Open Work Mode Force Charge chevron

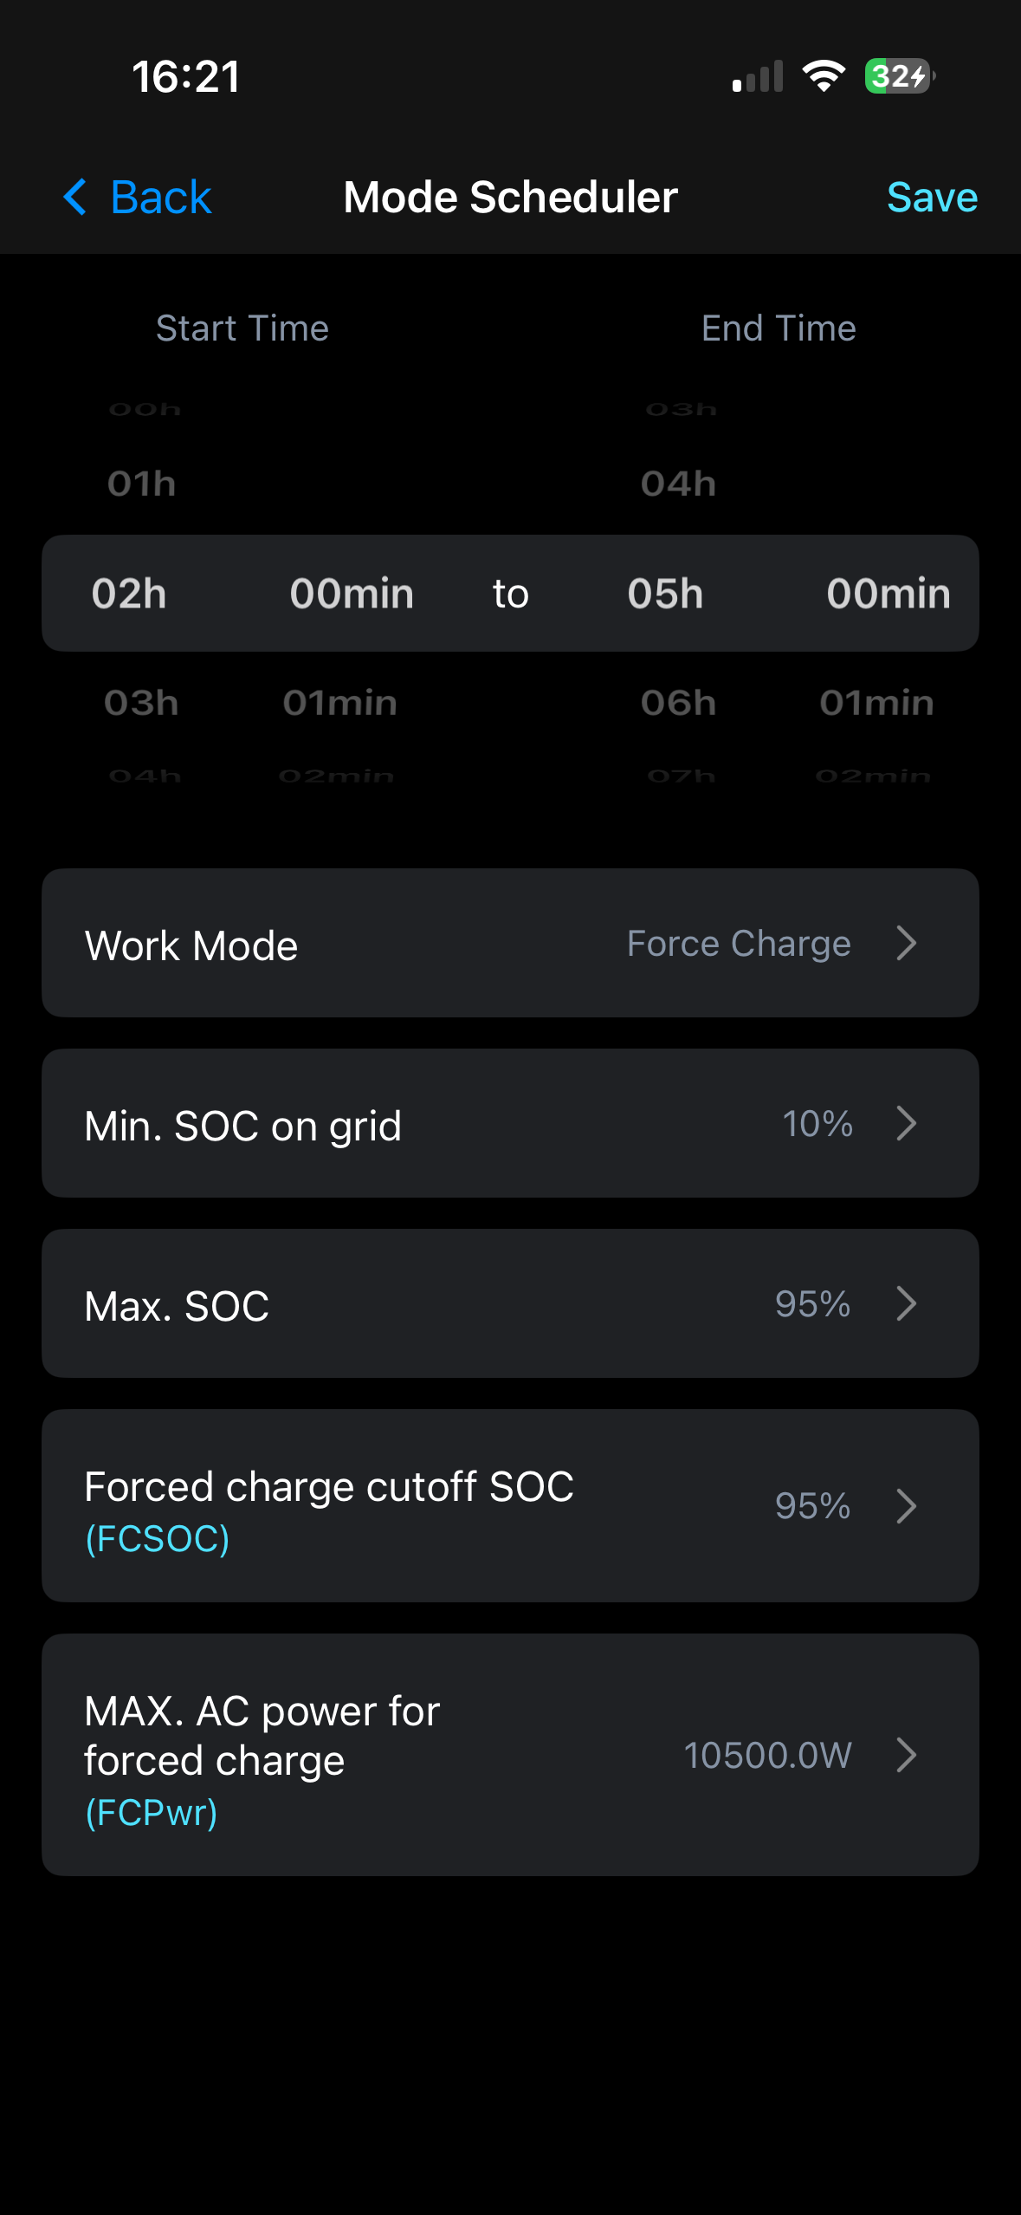click(907, 943)
